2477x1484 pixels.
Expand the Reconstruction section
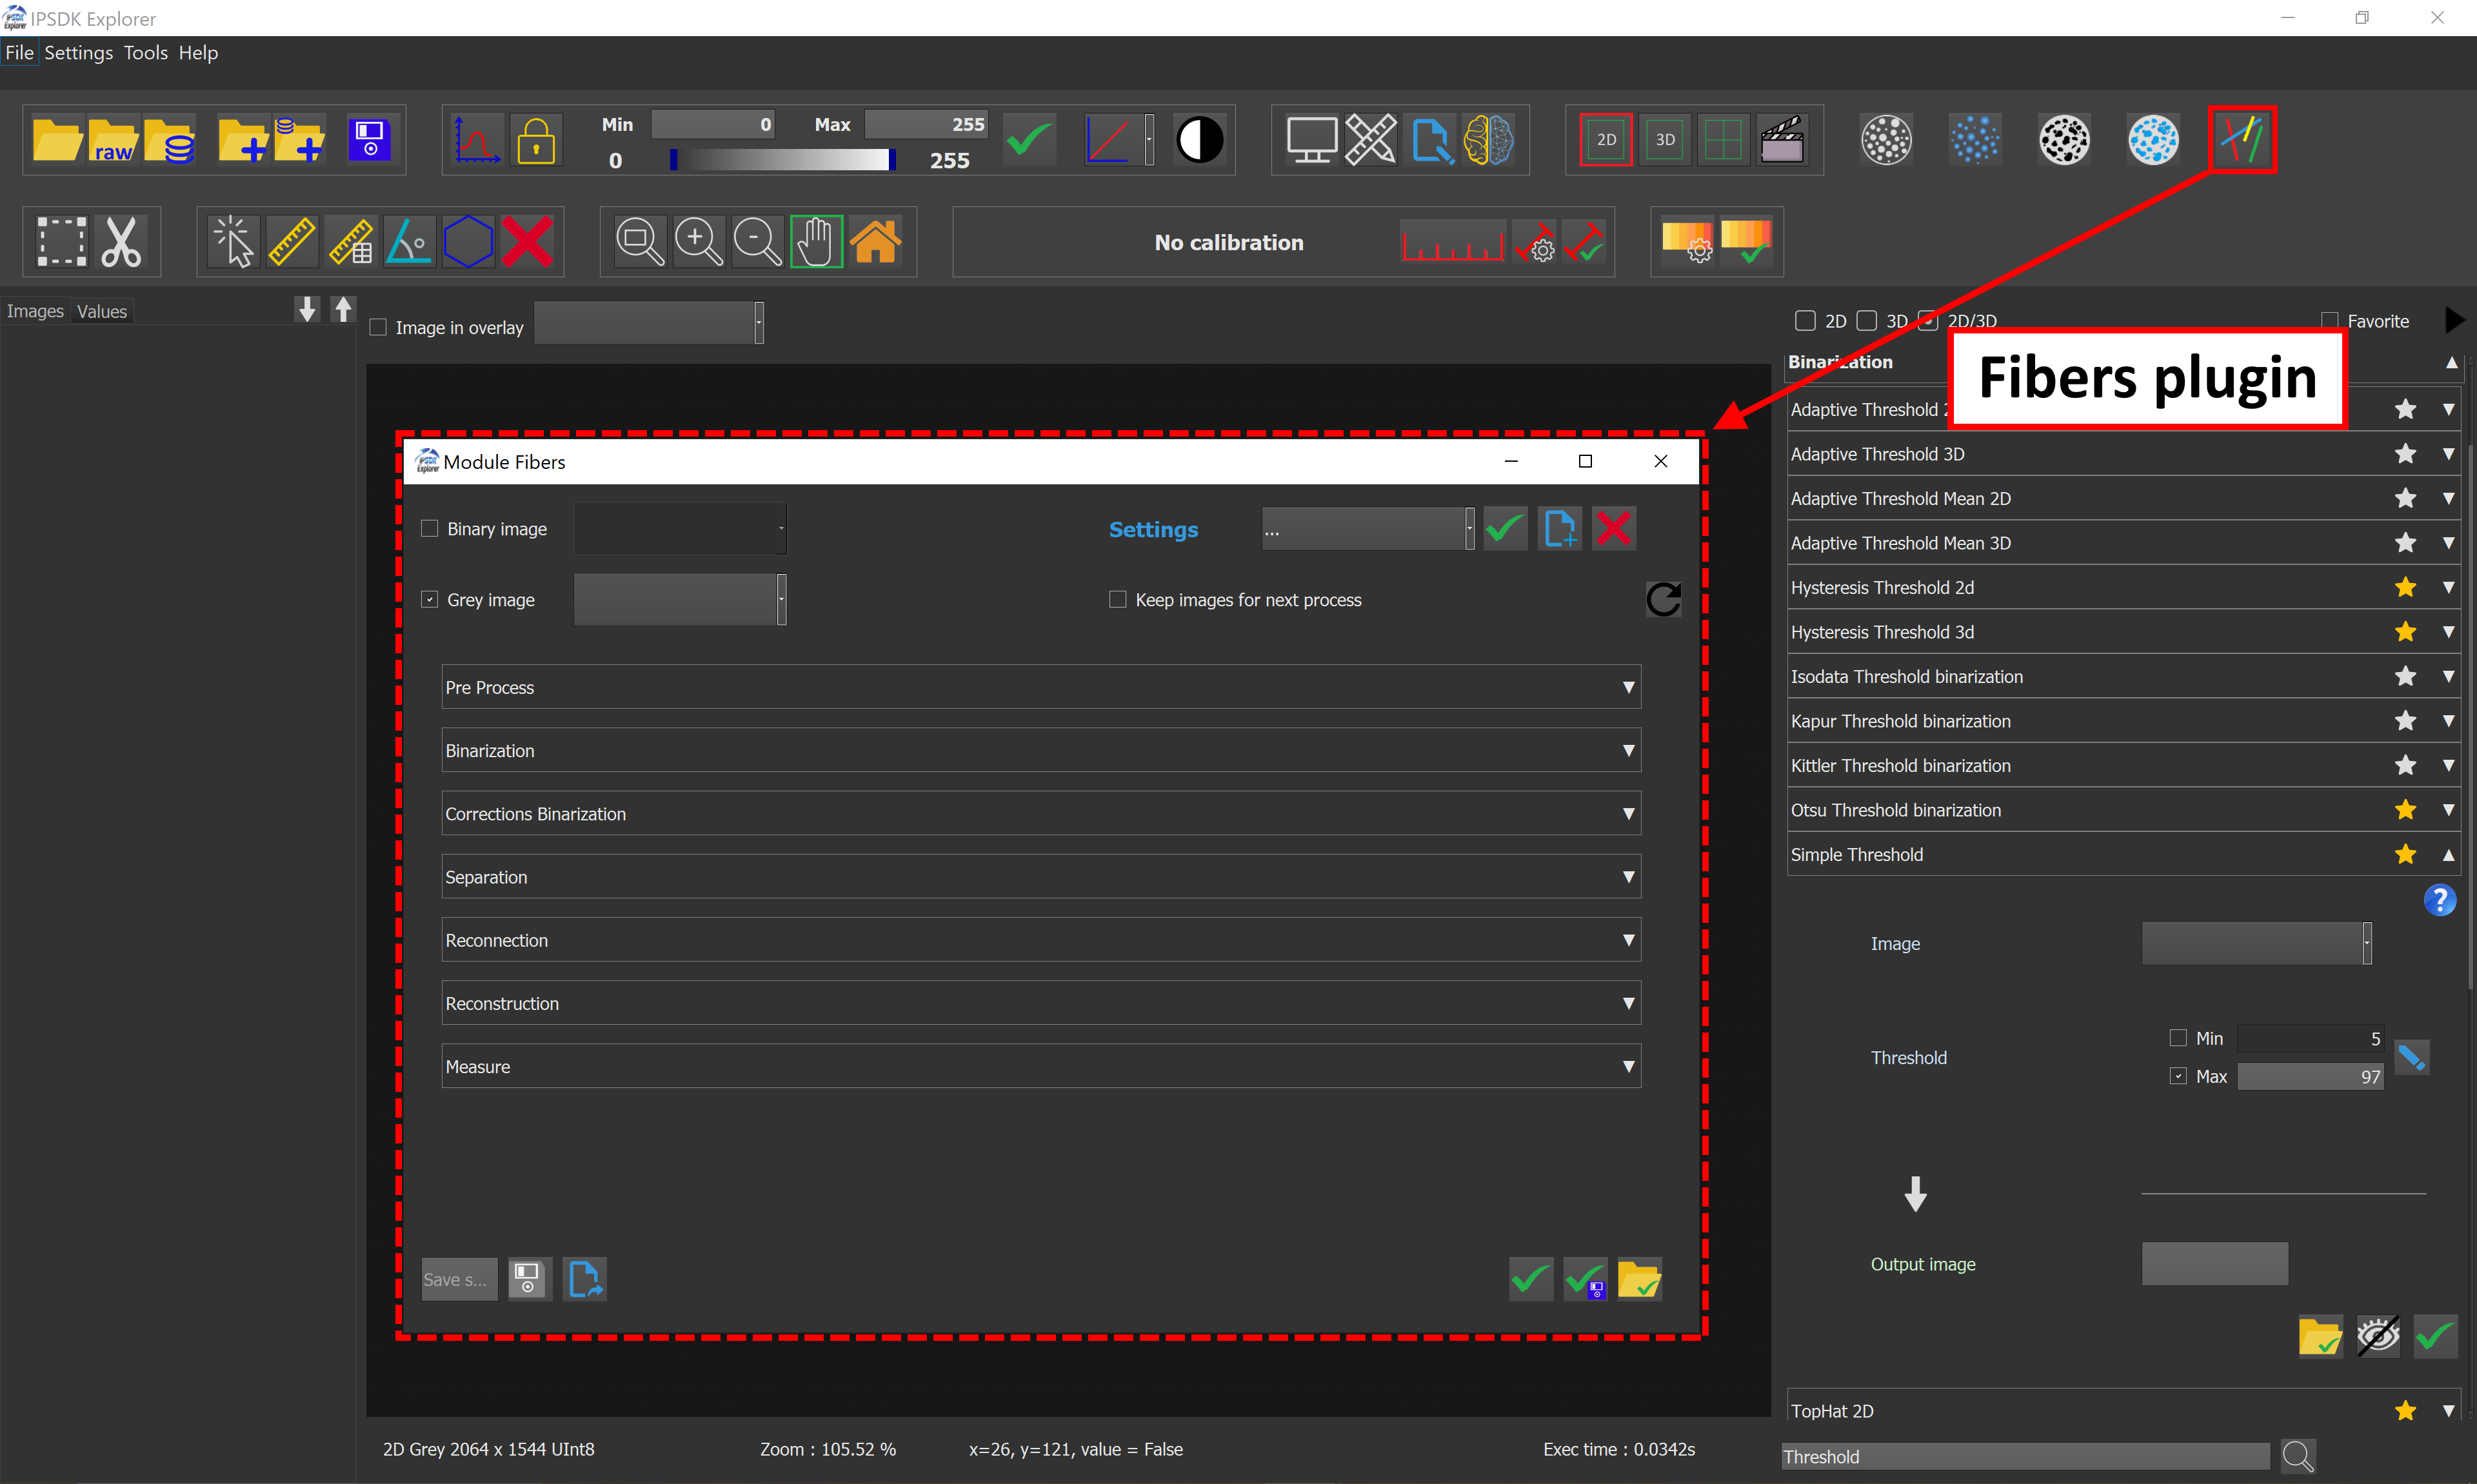(1041, 1003)
